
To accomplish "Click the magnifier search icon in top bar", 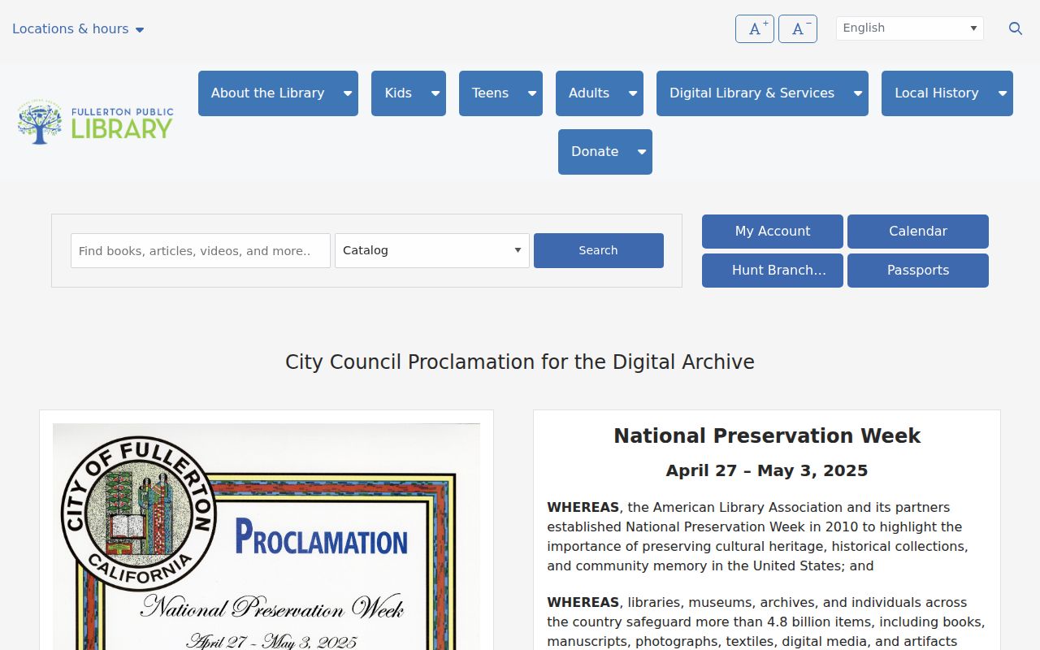I will [1016, 28].
